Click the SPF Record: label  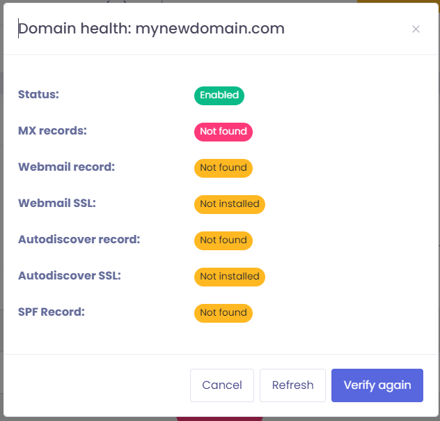tap(52, 312)
